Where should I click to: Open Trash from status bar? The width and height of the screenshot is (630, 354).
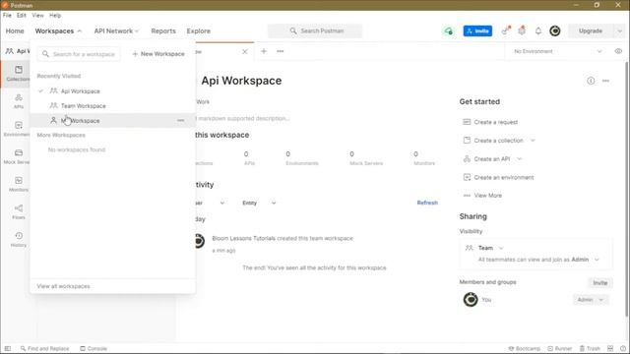tap(590, 348)
